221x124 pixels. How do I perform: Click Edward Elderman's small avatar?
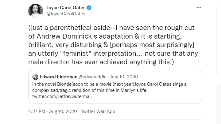click(x=35, y=77)
